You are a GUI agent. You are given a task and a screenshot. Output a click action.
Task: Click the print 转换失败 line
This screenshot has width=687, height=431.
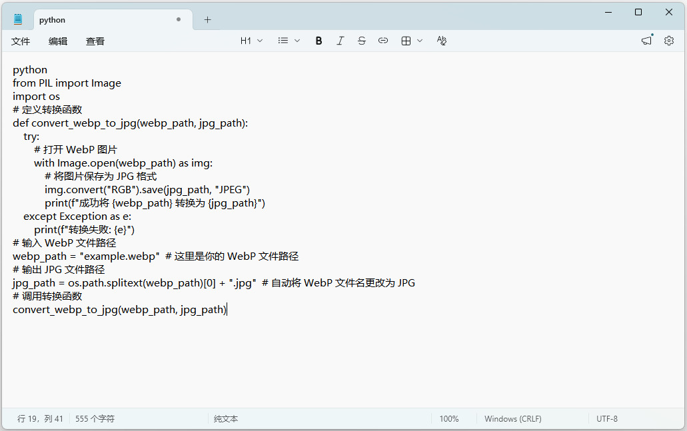point(85,230)
